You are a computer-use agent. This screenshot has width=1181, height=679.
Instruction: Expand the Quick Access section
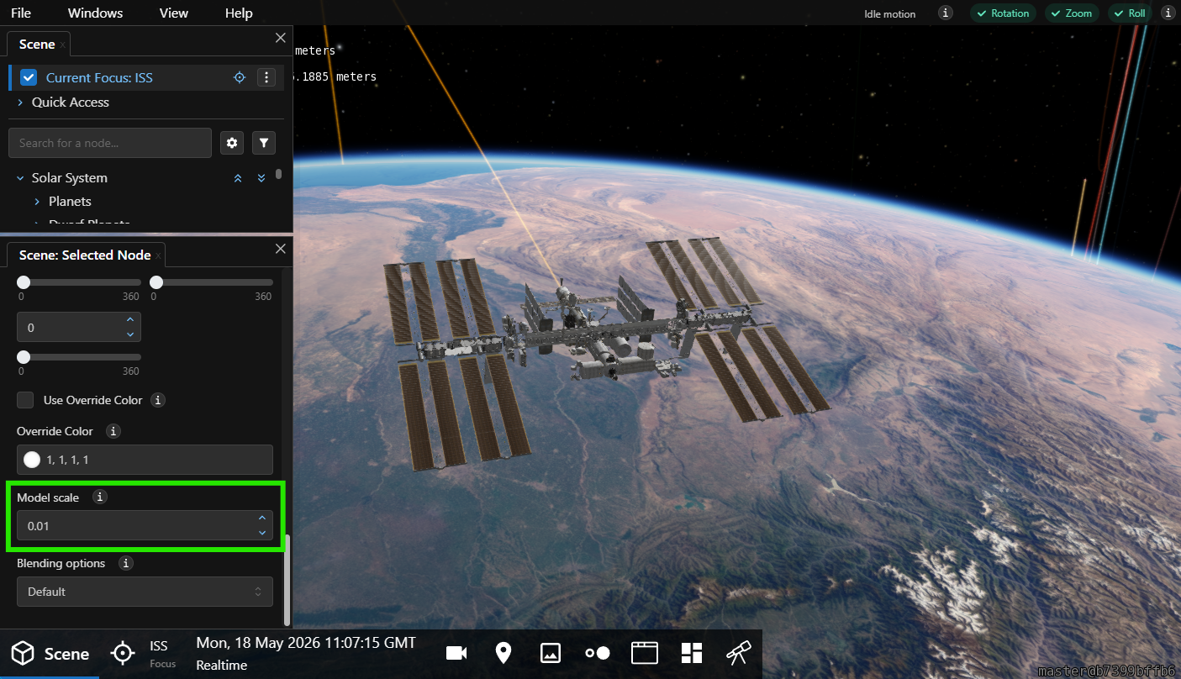pos(20,102)
